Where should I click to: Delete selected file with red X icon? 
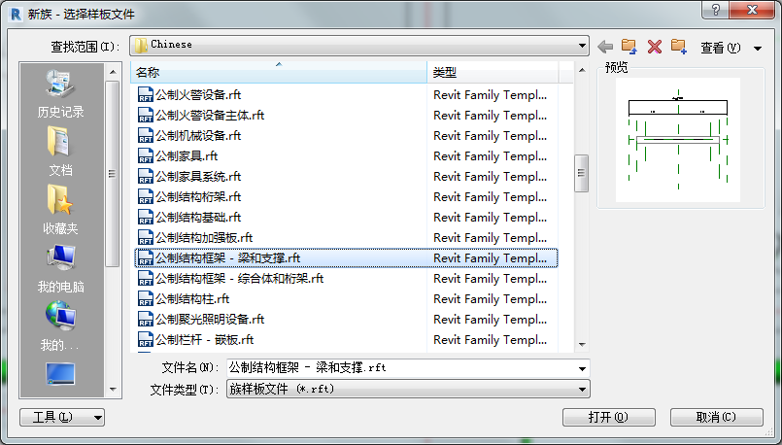click(x=655, y=47)
